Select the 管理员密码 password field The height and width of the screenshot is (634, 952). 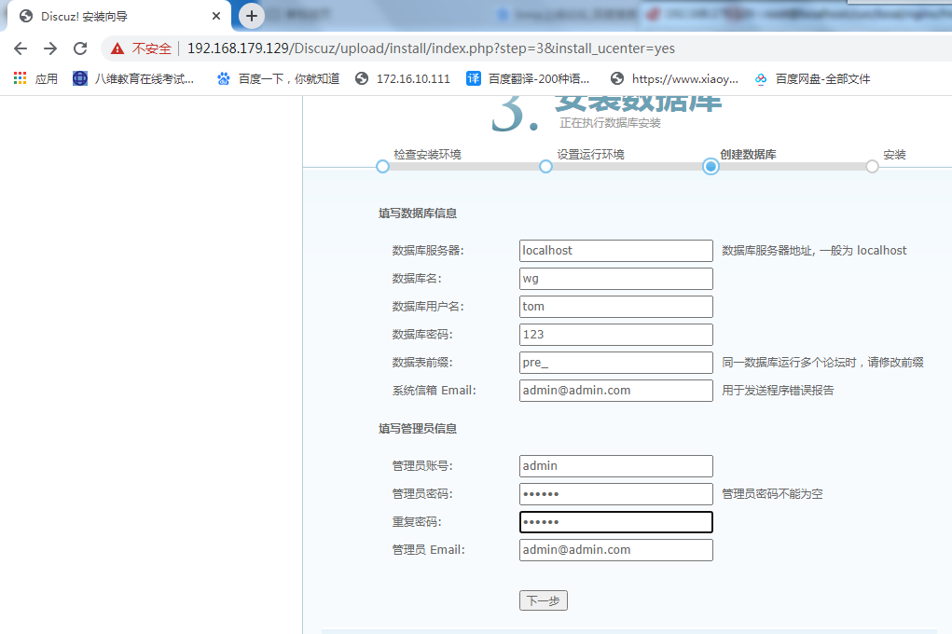(615, 493)
